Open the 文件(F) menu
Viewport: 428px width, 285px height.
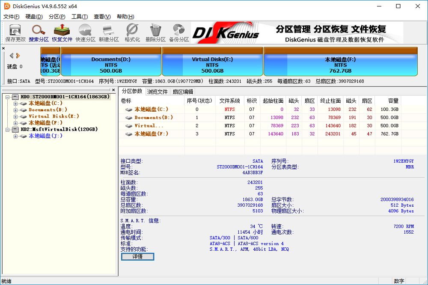click(x=11, y=17)
